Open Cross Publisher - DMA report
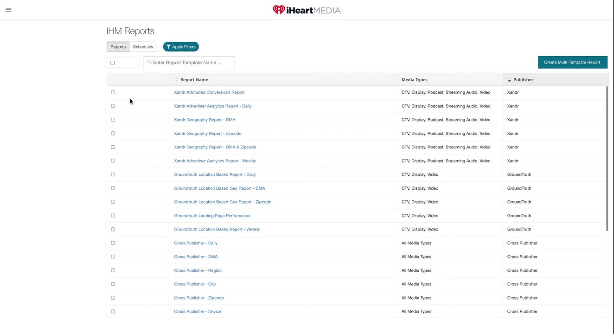614x334 pixels. click(x=196, y=257)
